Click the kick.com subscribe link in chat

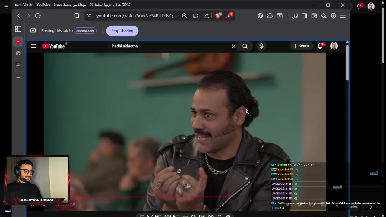[356, 203]
